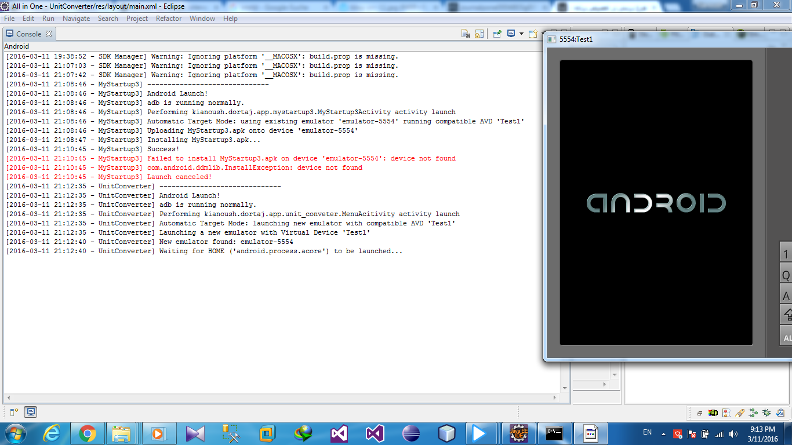This screenshot has width=792, height=445.
Task: Click the 'Launch canceled!' red console line
Action: coord(109,177)
